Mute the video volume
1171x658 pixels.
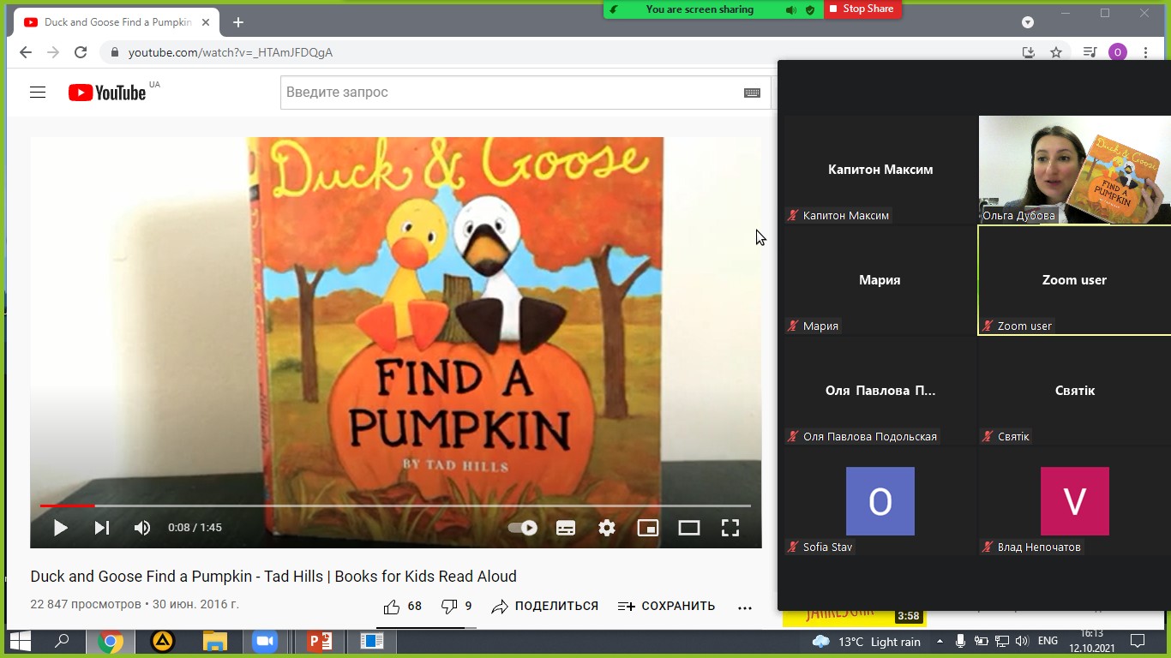click(x=142, y=528)
